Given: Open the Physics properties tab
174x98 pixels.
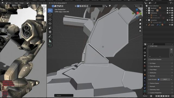Looking at the screenshot, I should coord(145,85).
